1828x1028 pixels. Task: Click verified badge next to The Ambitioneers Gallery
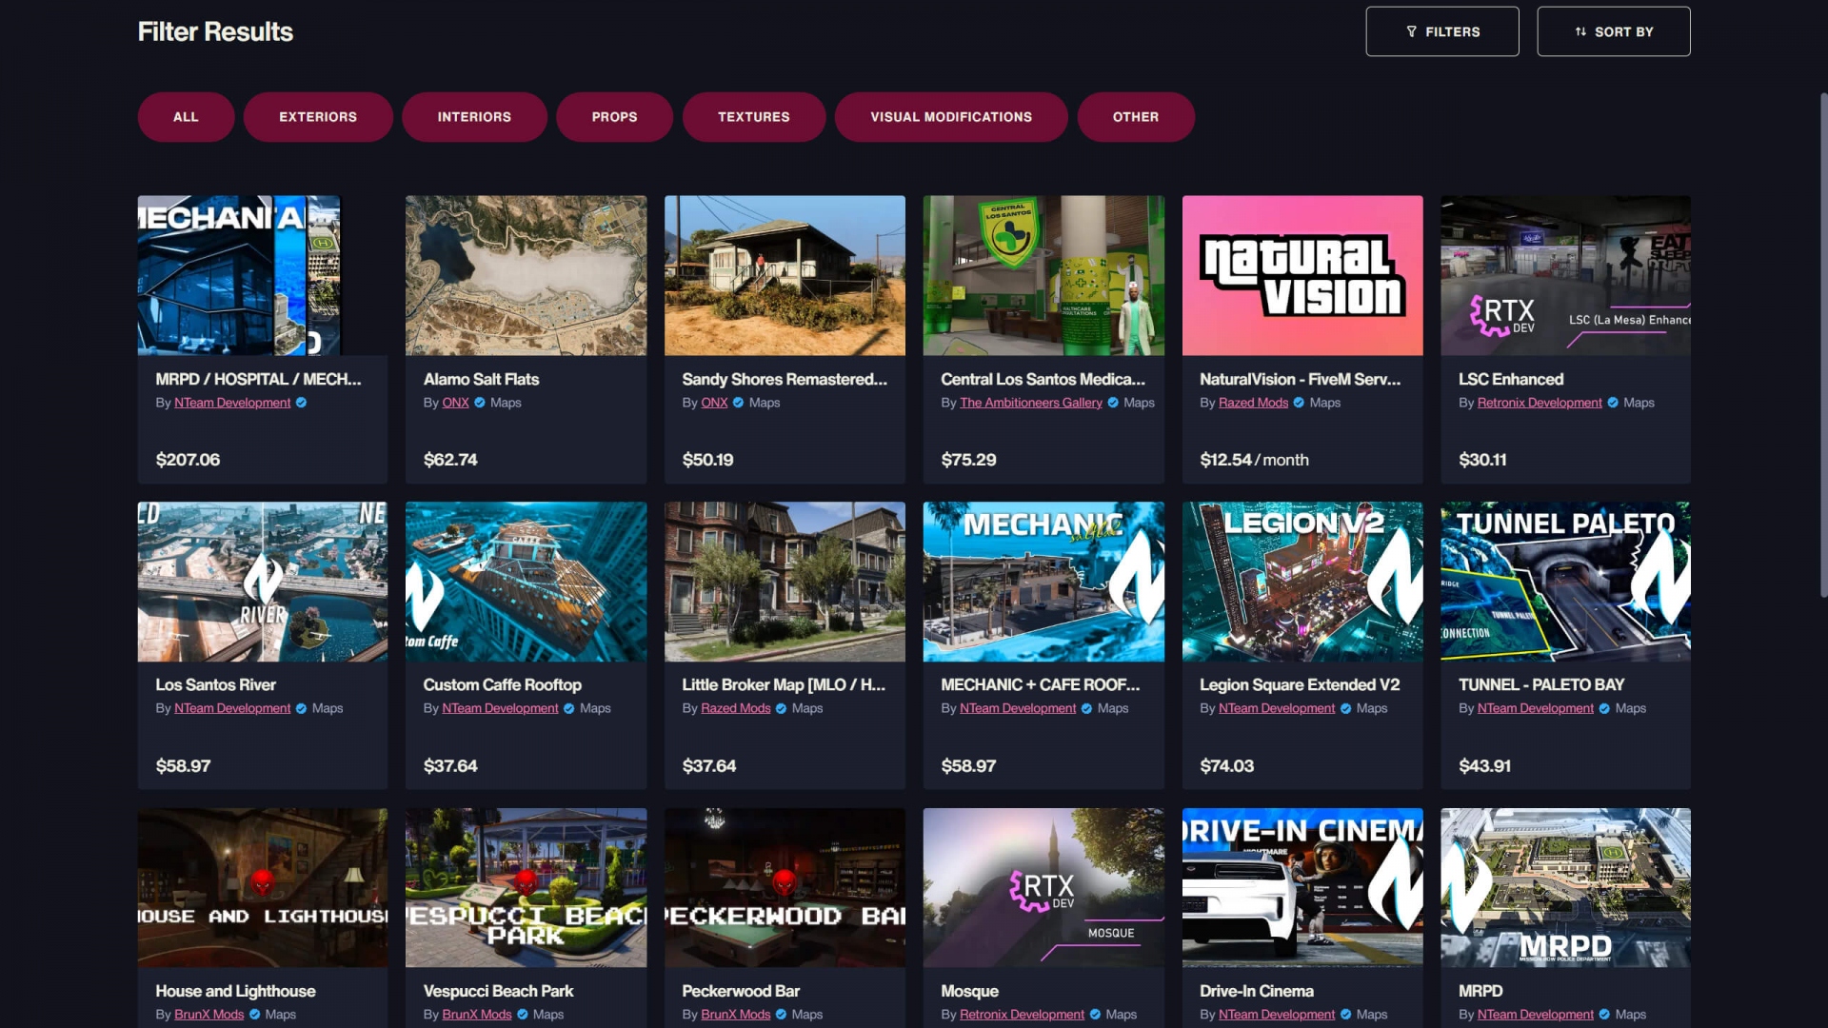(x=1113, y=403)
